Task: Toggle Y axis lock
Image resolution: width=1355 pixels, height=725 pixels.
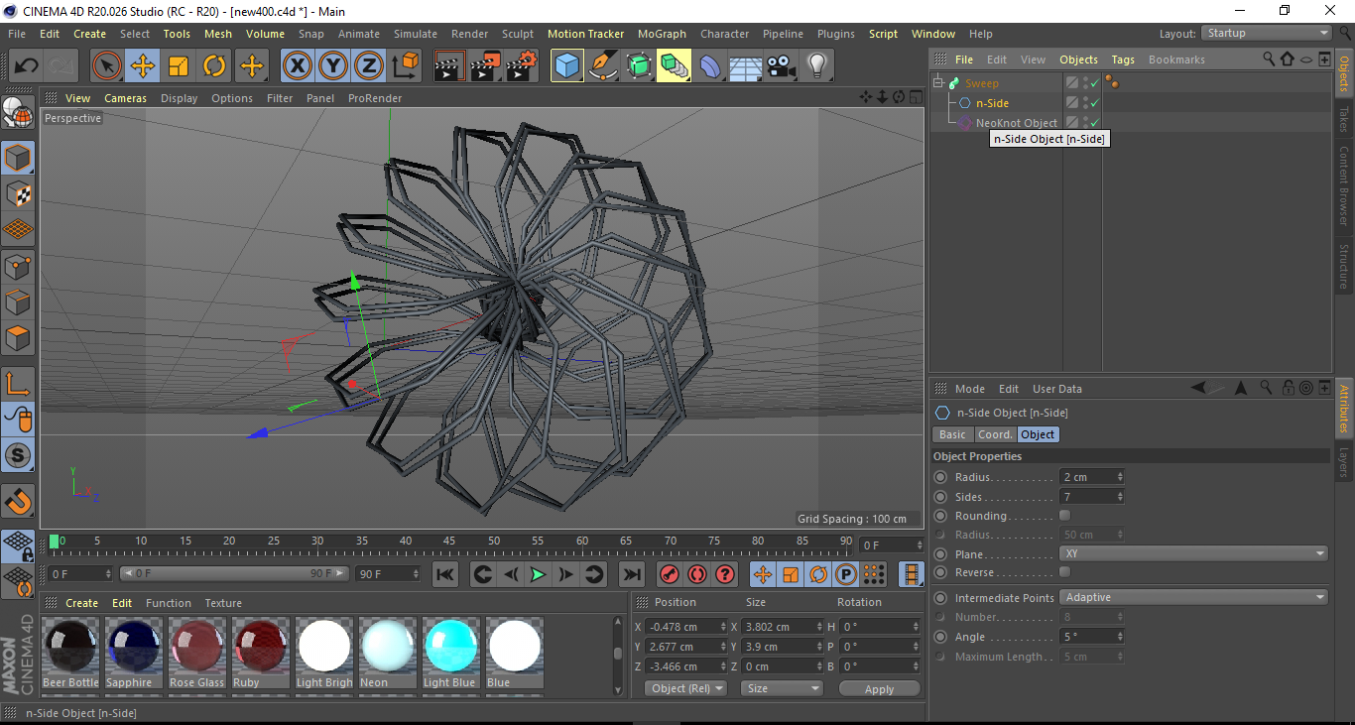Action: (x=332, y=66)
